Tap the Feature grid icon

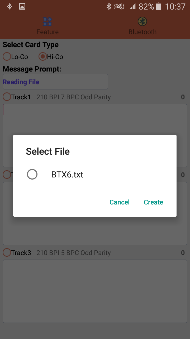(x=47, y=21)
